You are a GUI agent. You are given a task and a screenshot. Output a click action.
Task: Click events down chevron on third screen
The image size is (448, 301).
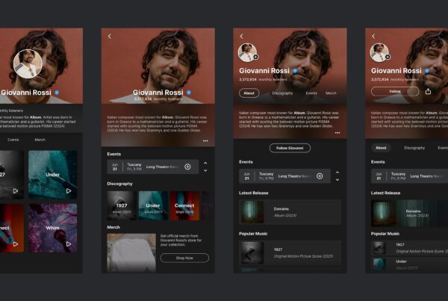point(337,180)
